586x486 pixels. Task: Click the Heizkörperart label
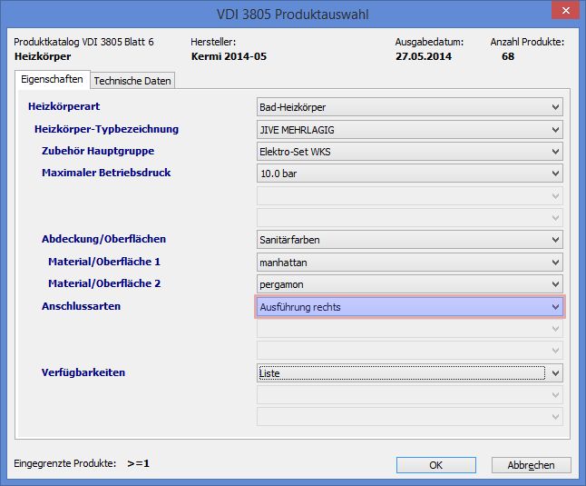point(63,106)
